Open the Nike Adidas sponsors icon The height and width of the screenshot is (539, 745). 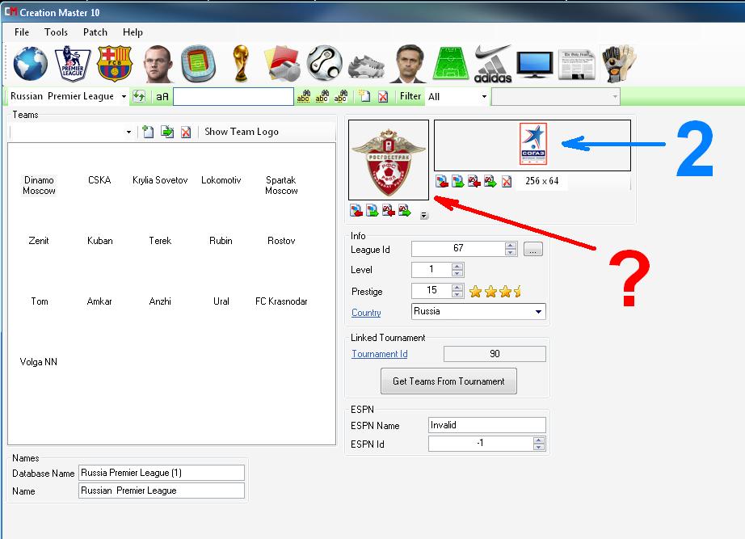(493, 63)
